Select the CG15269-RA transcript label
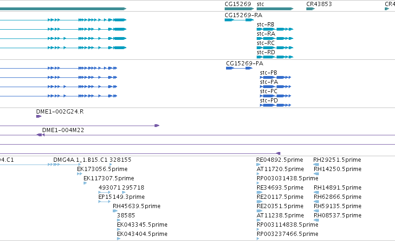 243,15
